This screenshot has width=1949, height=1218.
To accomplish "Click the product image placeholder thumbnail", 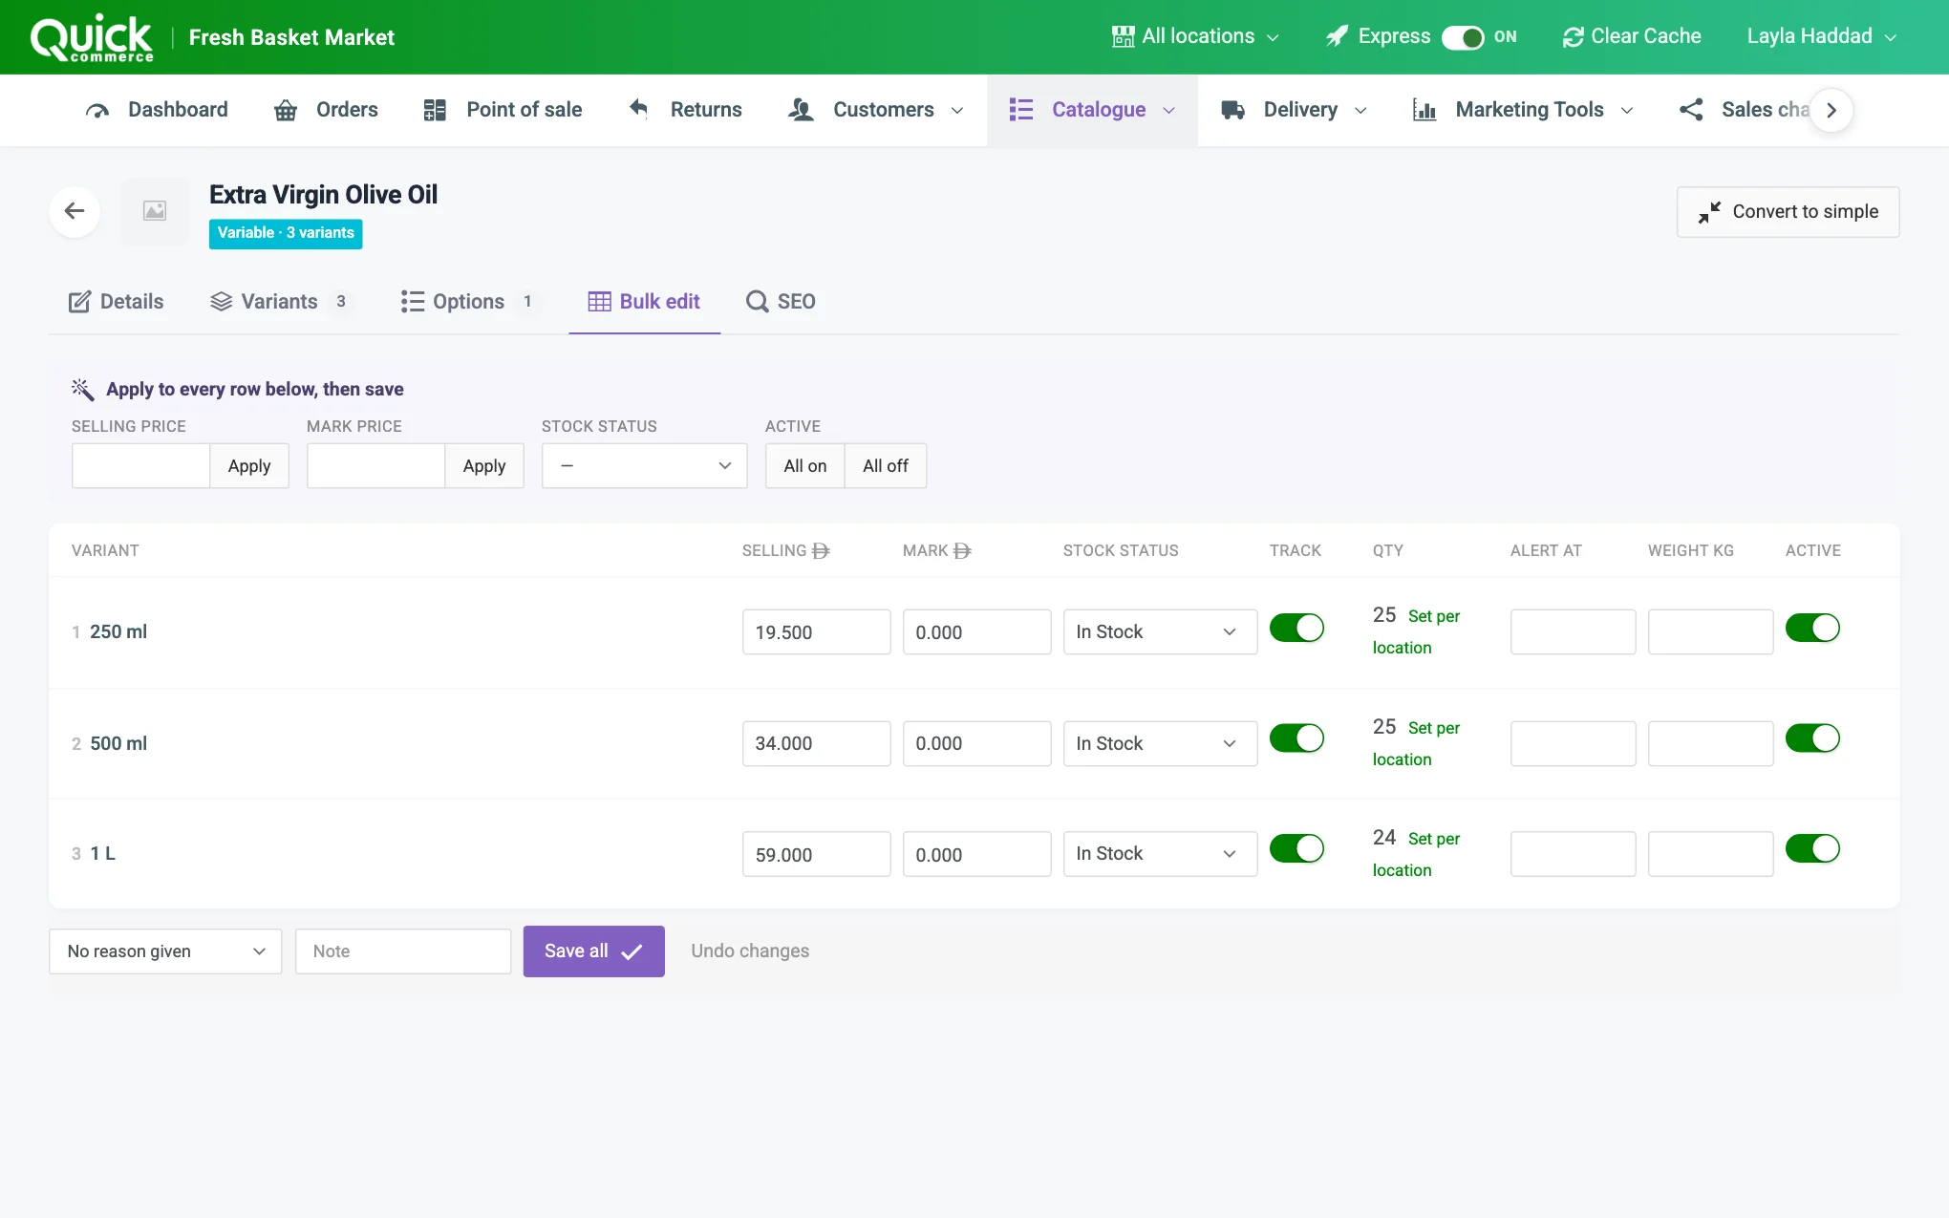I will pyautogui.click(x=155, y=211).
